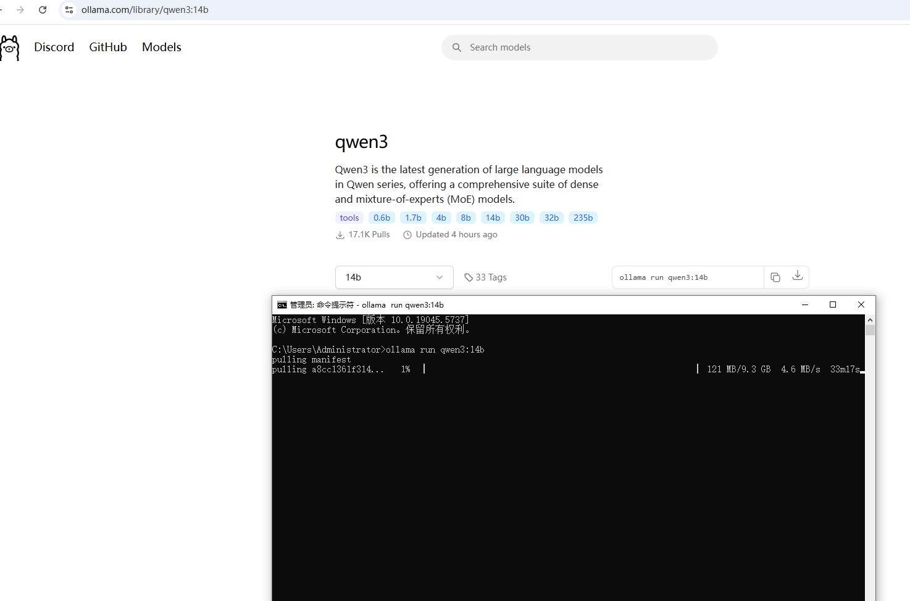Click the address bar URL
The width and height of the screenshot is (910, 601).
pyautogui.click(x=145, y=10)
